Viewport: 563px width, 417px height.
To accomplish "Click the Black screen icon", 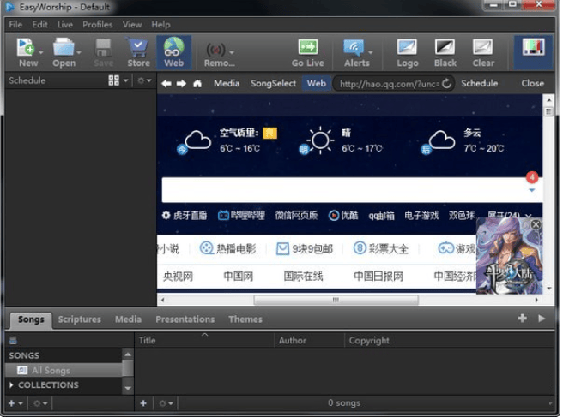I will (x=445, y=48).
